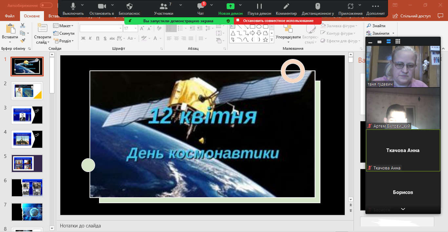The image size is (448, 232).
Task: Minimize Zoom video panel to bar
Action: click(x=370, y=42)
